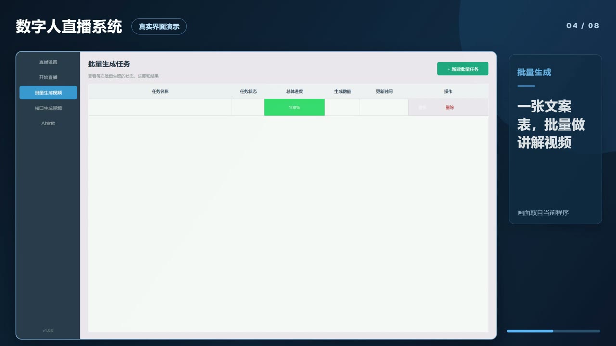Click the green 100% progress cell
The height and width of the screenshot is (346, 616).
(295, 107)
